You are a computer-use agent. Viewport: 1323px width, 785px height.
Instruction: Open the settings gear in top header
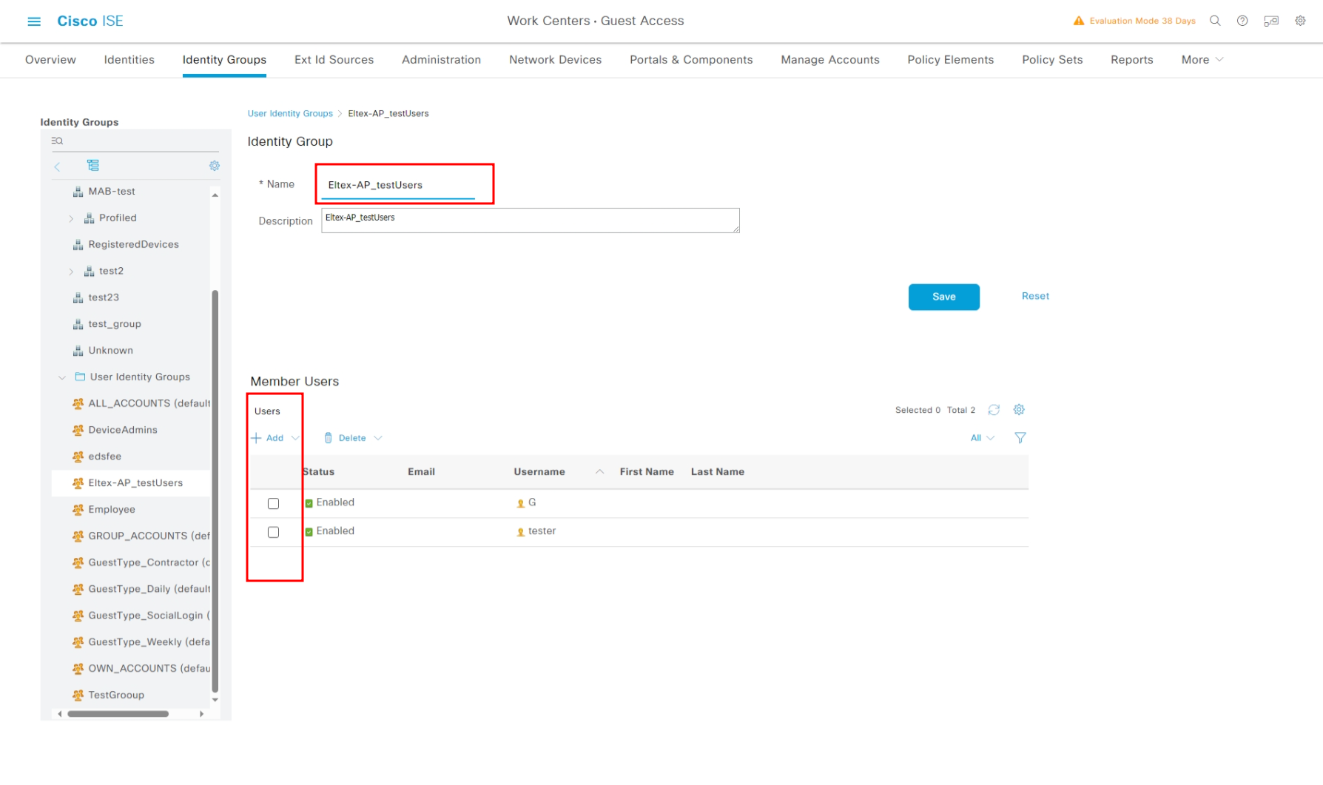[x=1300, y=21]
